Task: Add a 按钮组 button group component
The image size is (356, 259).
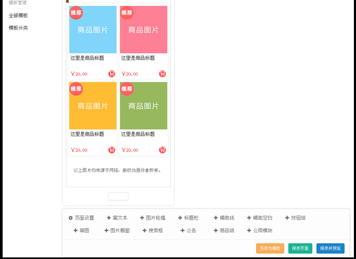Action: [295, 218]
